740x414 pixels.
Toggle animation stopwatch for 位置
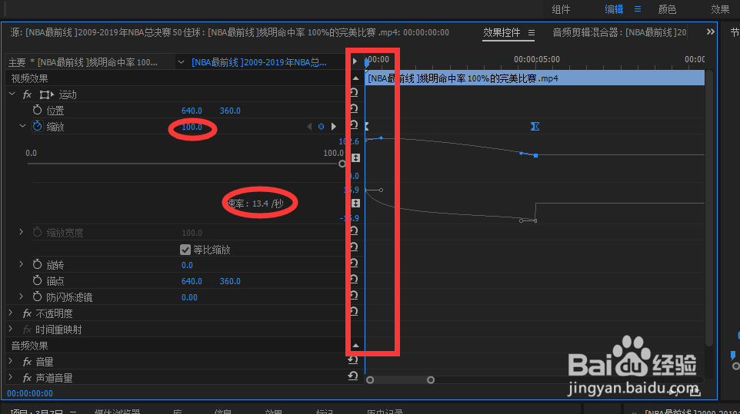pyautogui.click(x=37, y=110)
